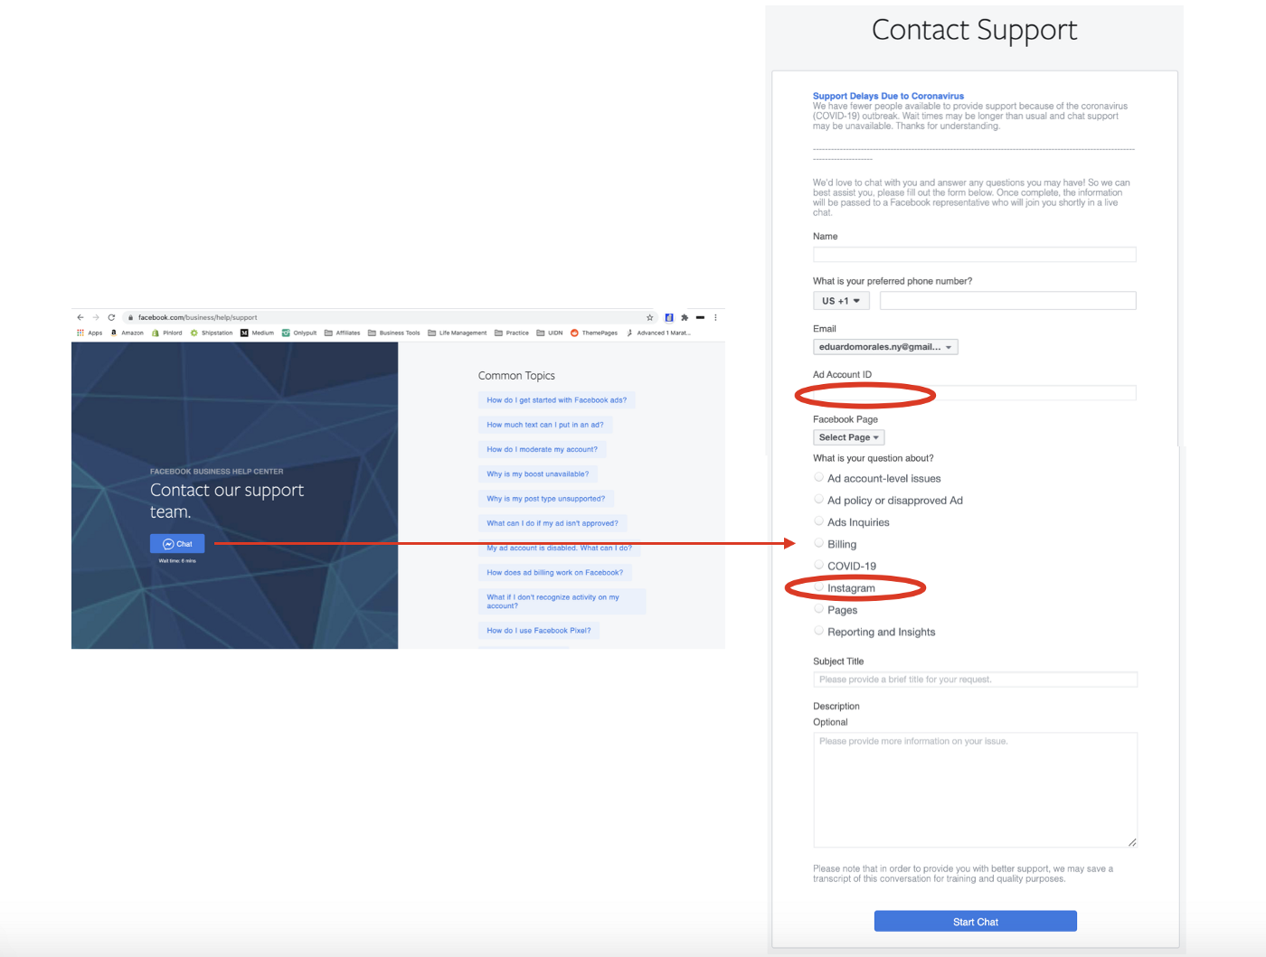Open 'How much text can I put in an ad?'
The height and width of the screenshot is (957, 1266).
[x=545, y=425]
